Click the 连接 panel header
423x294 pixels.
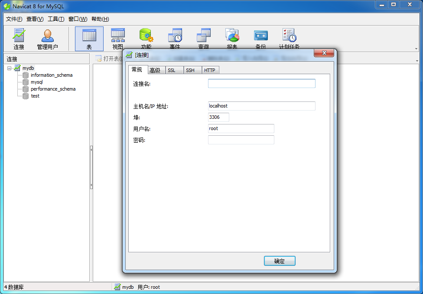46,59
